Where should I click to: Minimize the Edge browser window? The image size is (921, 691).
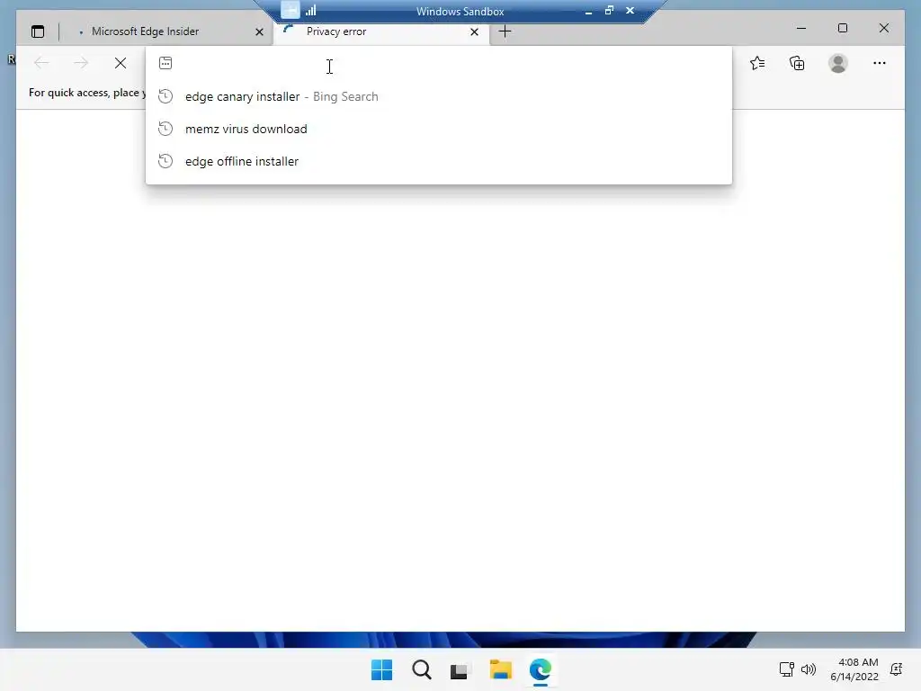click(x=801, y=28)
